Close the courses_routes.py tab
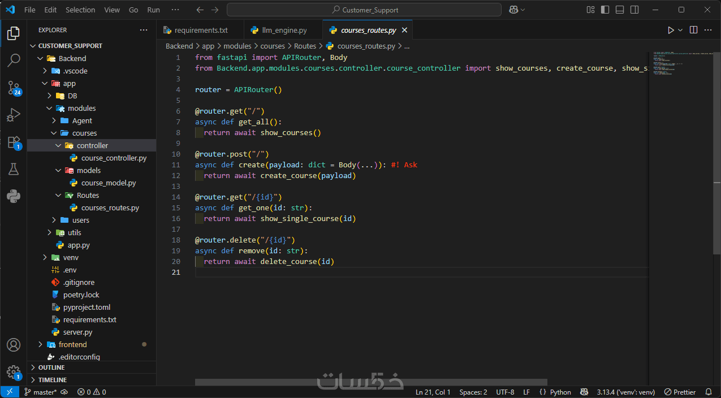The height and width of the screenshot is (398, 721). 404,30
